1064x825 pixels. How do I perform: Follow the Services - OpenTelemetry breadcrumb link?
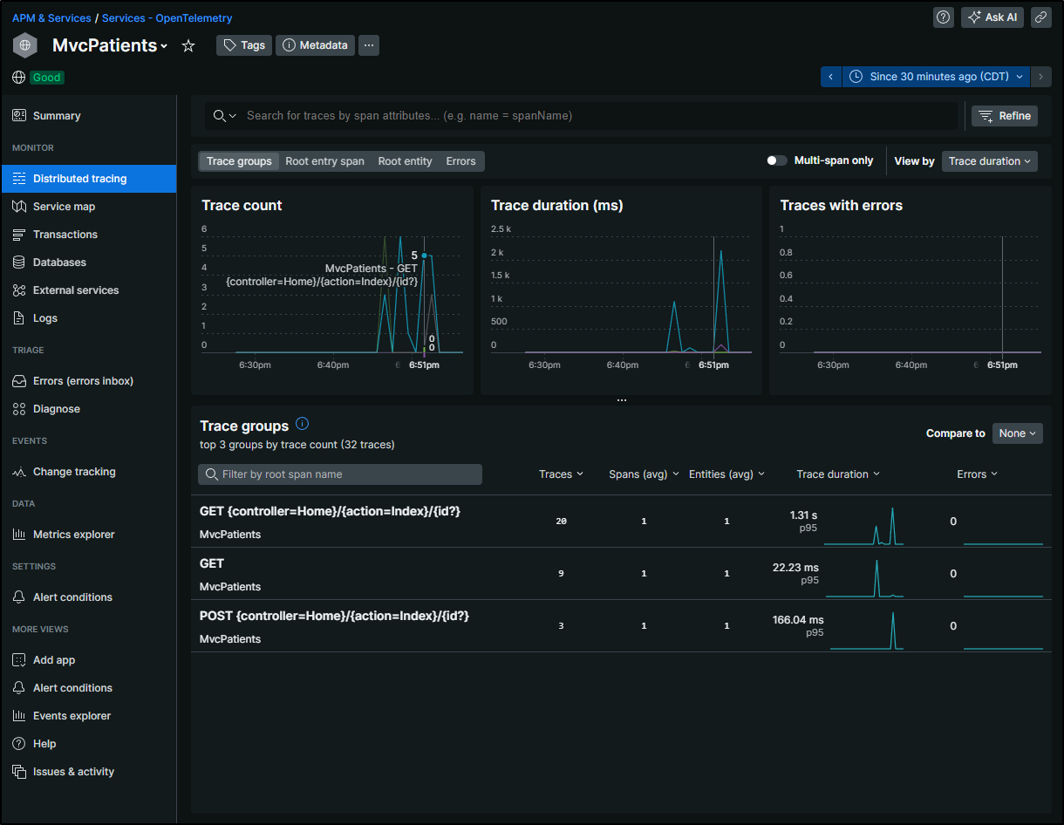click(x=167, y=17)
